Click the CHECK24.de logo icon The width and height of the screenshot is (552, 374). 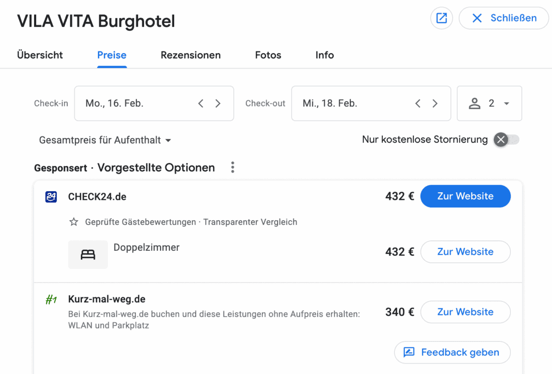(x=51, y=196)
